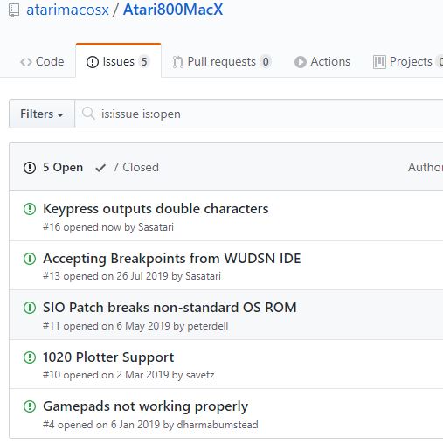Open issue SIO Patch breaks non-standard OS ROM

(x=170, y=308)
